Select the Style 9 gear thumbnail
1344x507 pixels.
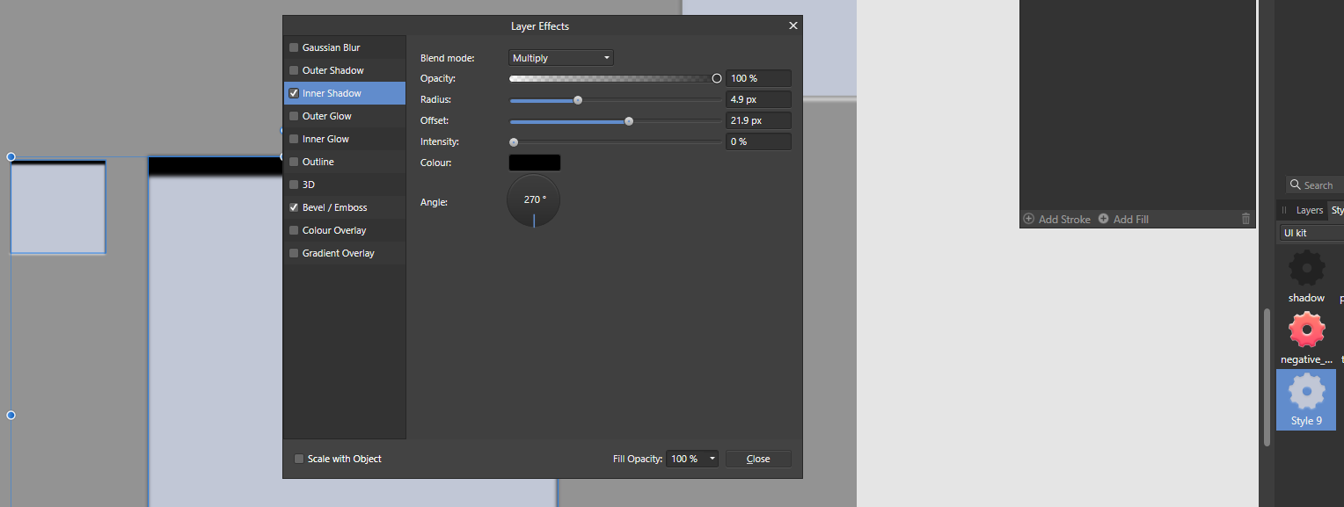[1306, 392]
